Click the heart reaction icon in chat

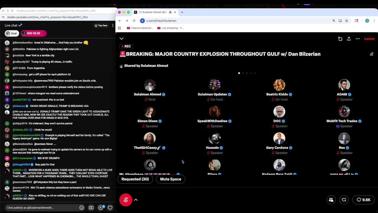[x=110, y=208]
